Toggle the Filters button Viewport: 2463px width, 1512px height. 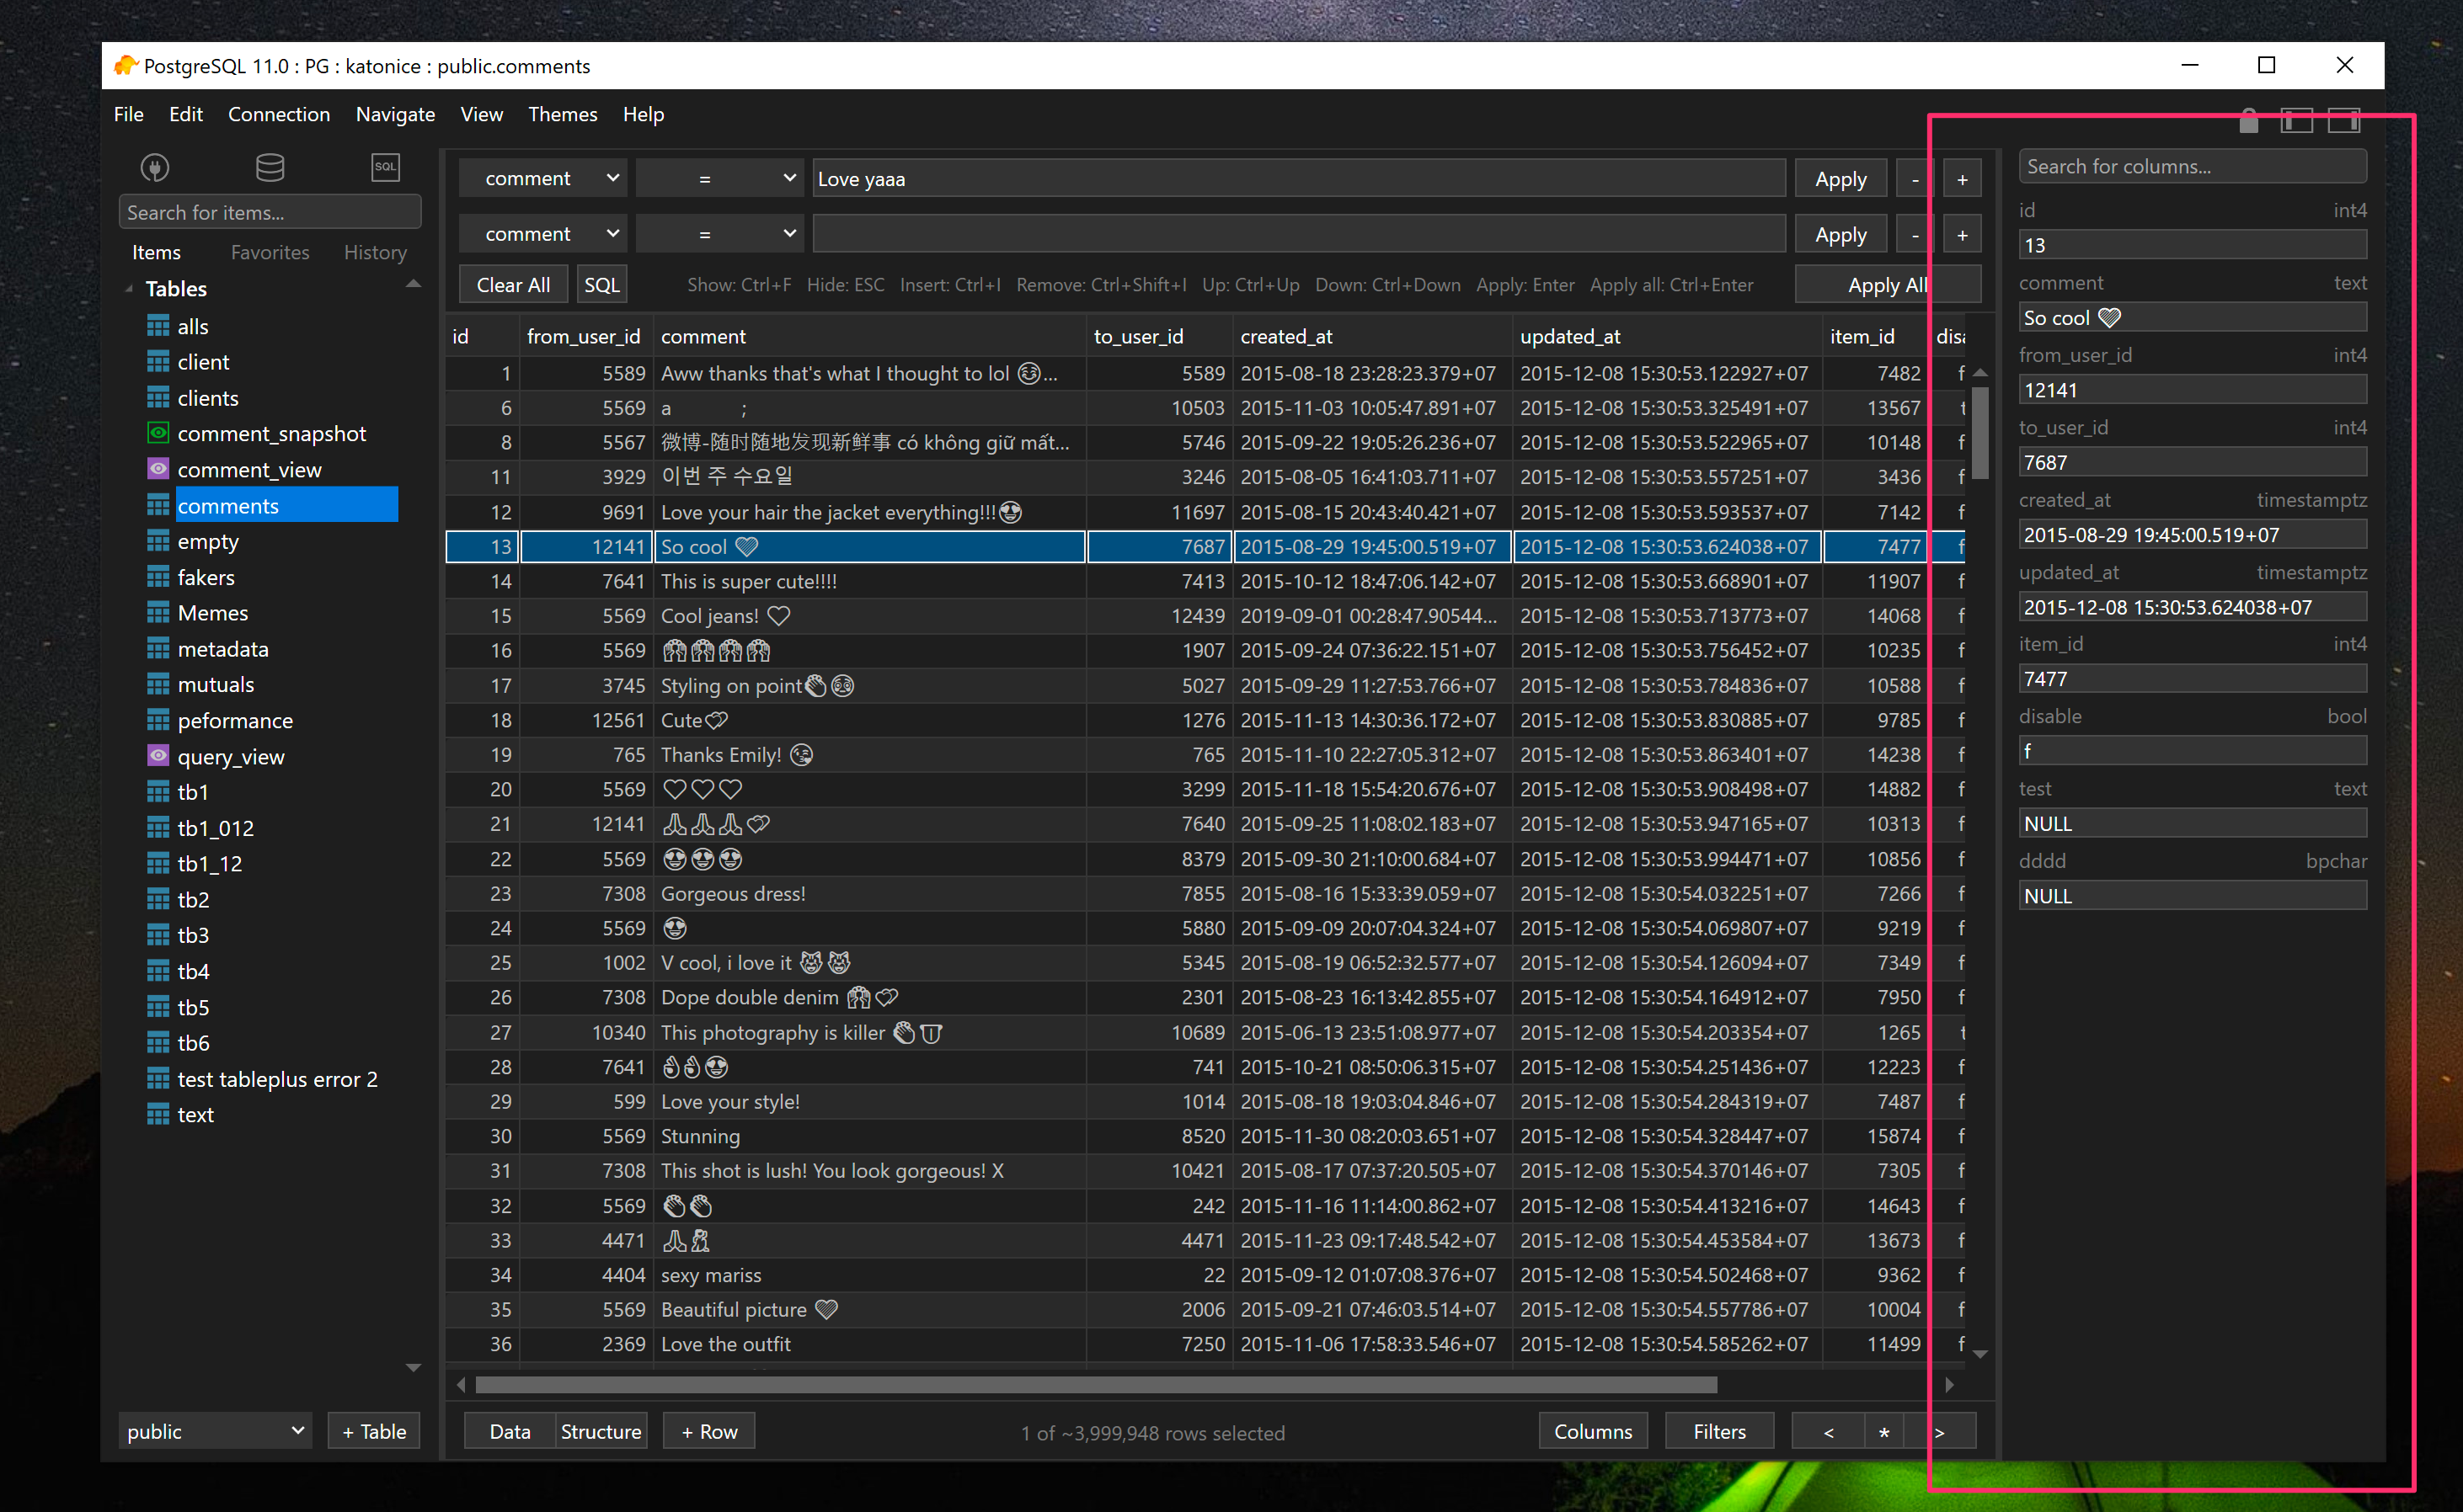click(1718, 1431)
